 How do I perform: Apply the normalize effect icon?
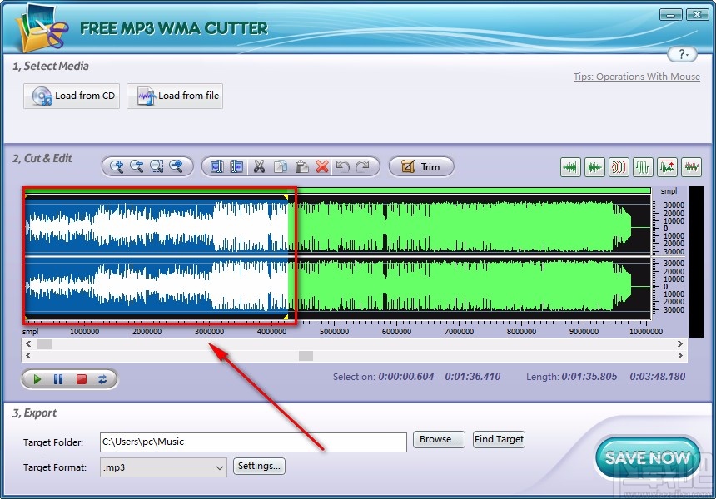(x=667, y=167)
